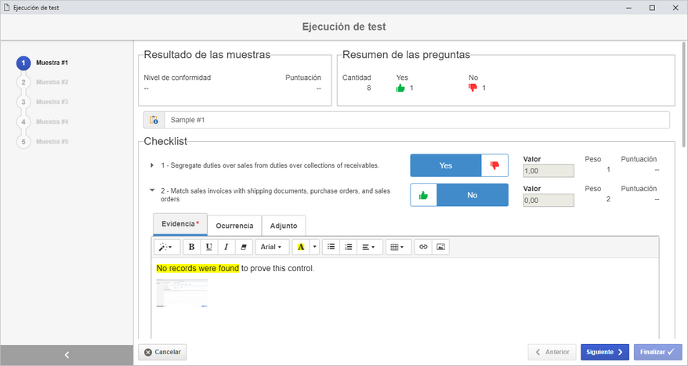Collapse question 2 Match sales invoices row

tap(152, 191)
